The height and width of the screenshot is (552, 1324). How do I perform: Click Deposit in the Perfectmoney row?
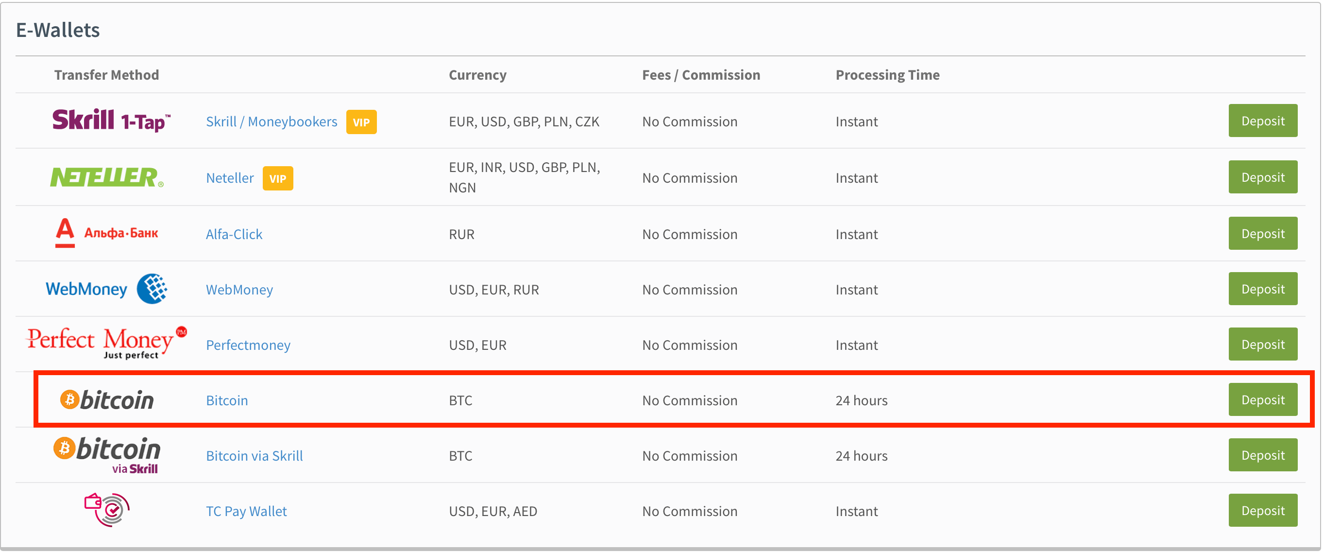point(1263,344)
